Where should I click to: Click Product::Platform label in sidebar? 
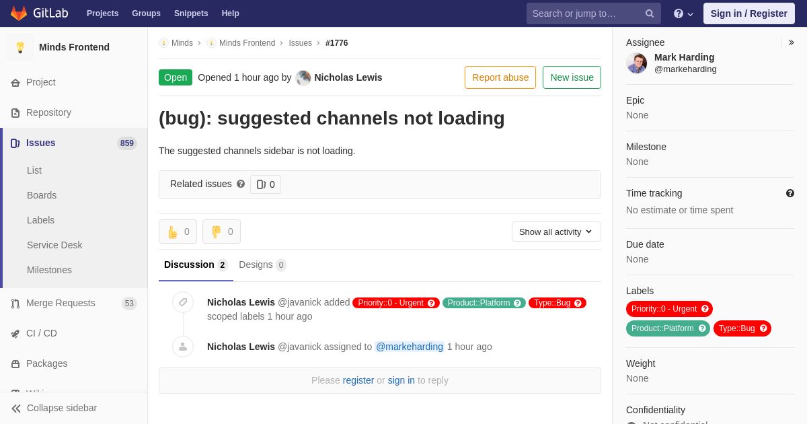point(668,328)
